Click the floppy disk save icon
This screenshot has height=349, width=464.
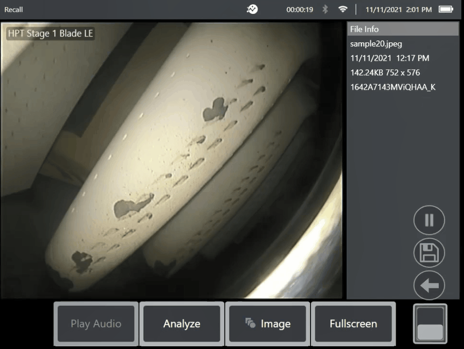click(x=429, y=252)
